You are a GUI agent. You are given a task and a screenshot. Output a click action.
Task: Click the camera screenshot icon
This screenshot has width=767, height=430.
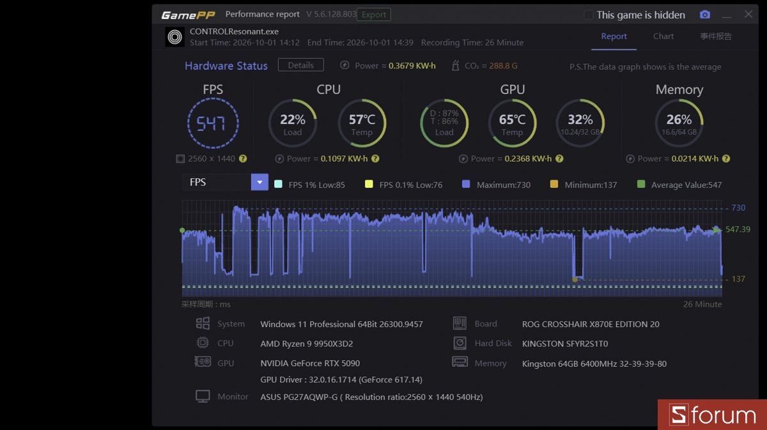(x=704, y=15)
